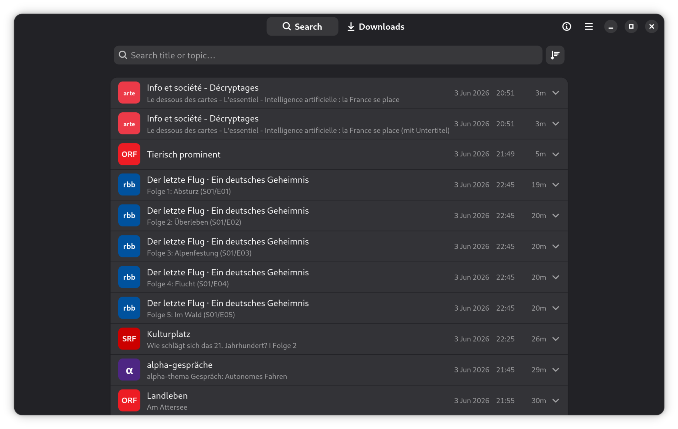Minimize the window
The width and height of the screenshot is (678, 429).
610,26
